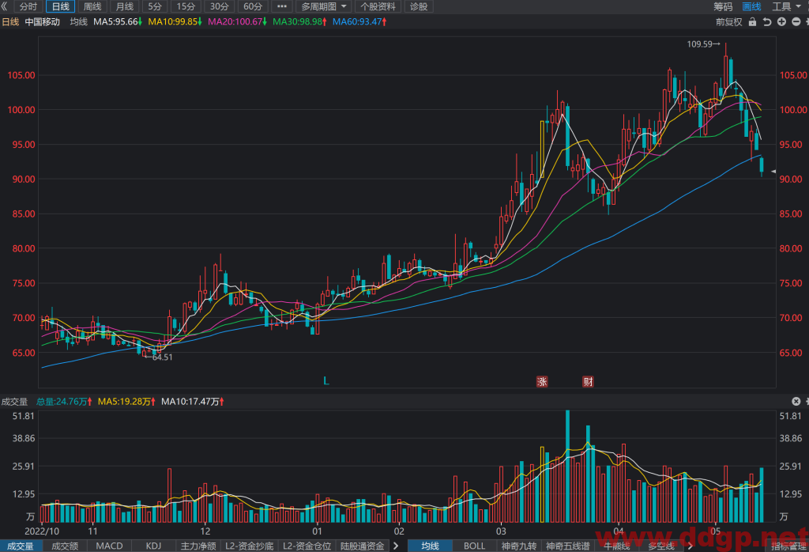Image resolution: width=809 pixels, height=552 pixels.
Task: Open 指标管理 indicator management
Action: point(789,546)
